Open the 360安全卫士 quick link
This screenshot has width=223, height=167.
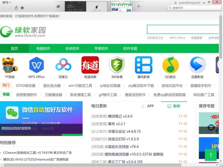pyautogui.click(x=155, y=38)
